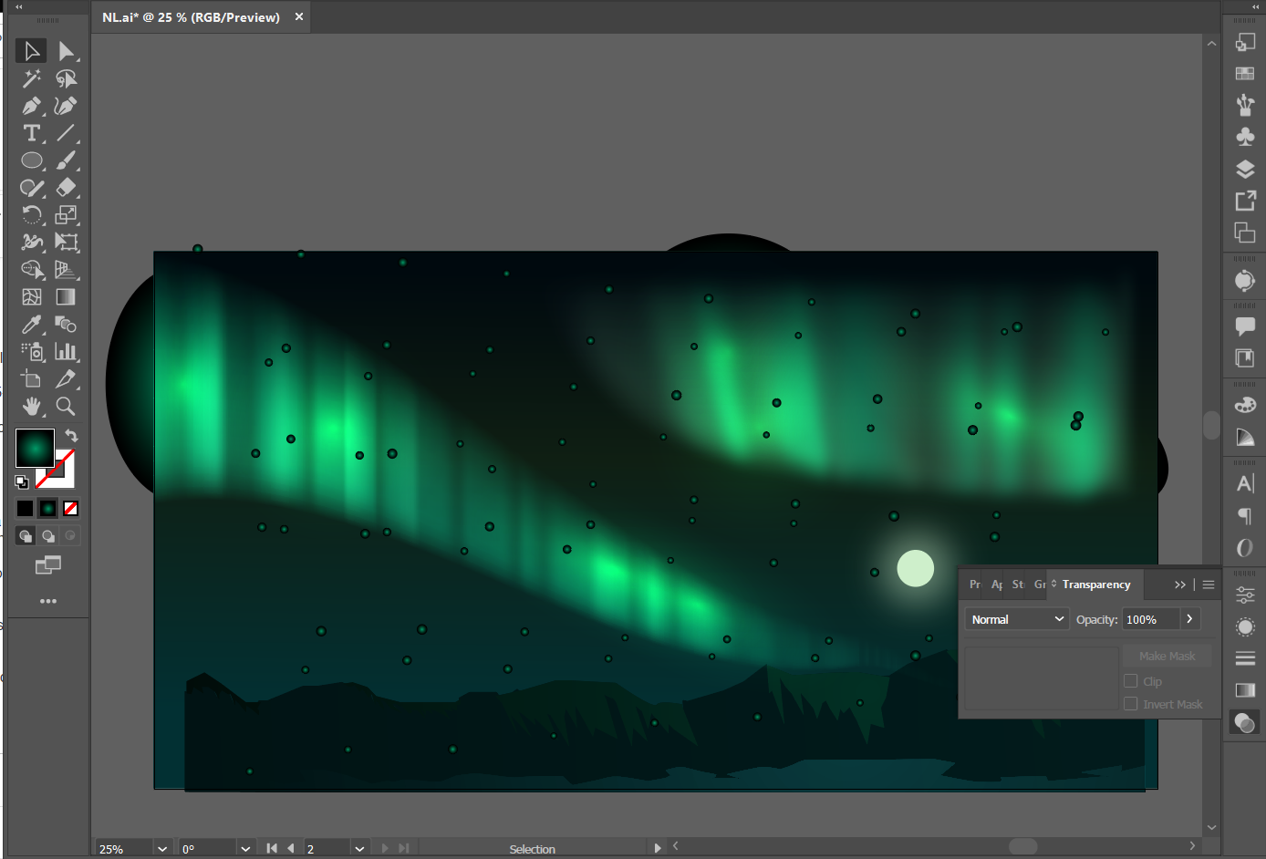Activate the Free Transform tool

66,243
